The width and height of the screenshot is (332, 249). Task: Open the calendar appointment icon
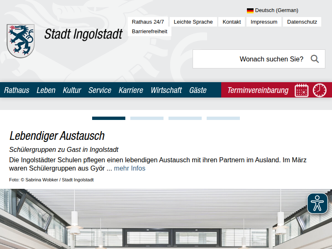(302, 90)
